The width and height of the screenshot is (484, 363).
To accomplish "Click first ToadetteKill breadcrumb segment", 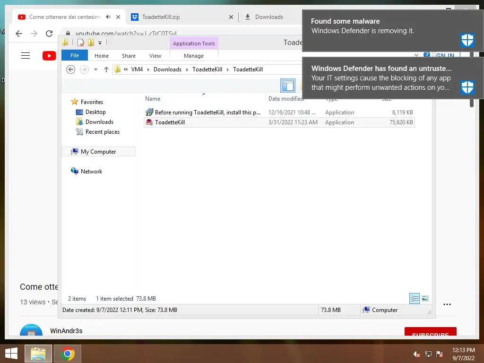I will click(207, 69).
